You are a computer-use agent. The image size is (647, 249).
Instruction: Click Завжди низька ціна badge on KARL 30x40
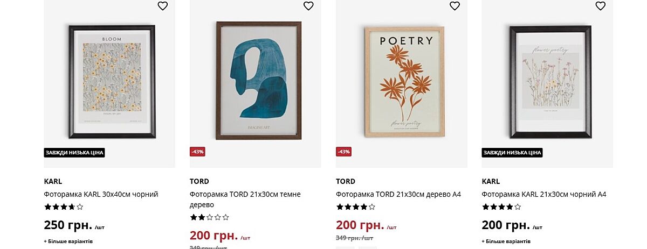click(74, 153)
